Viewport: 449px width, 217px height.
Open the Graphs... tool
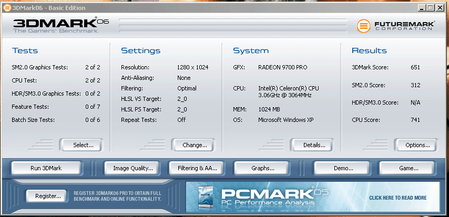(262, 168)
